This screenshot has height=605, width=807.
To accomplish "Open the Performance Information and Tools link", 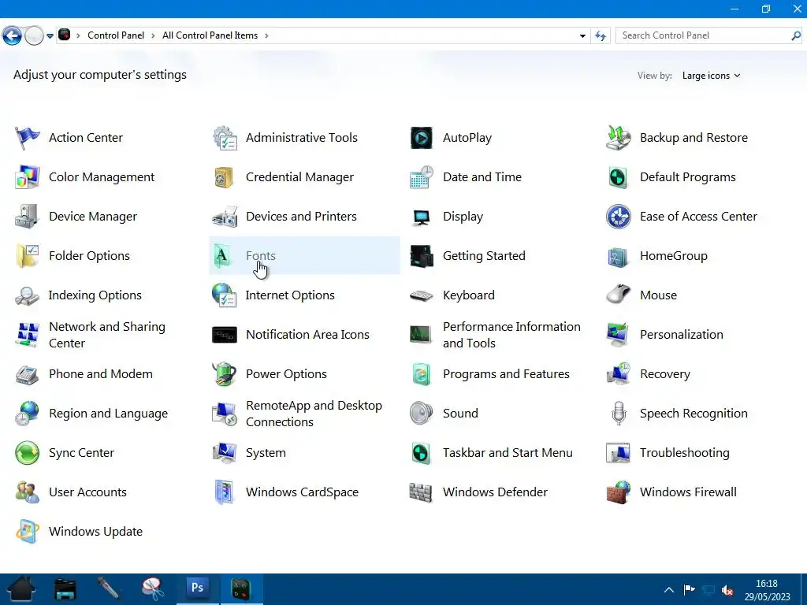I will 511,335.
